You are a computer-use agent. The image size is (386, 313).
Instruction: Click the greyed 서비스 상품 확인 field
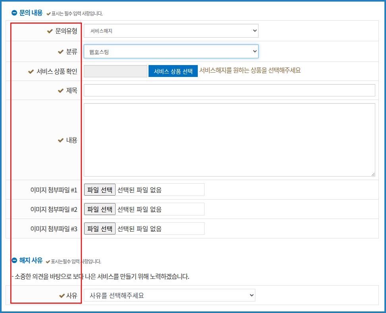click(115, 71)
